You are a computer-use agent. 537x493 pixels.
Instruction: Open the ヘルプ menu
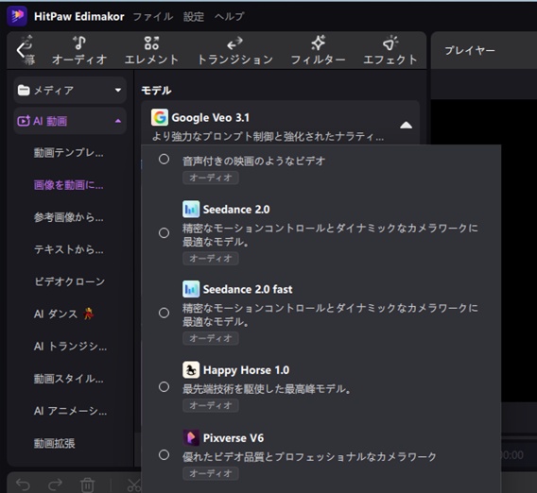click(229, 16)
